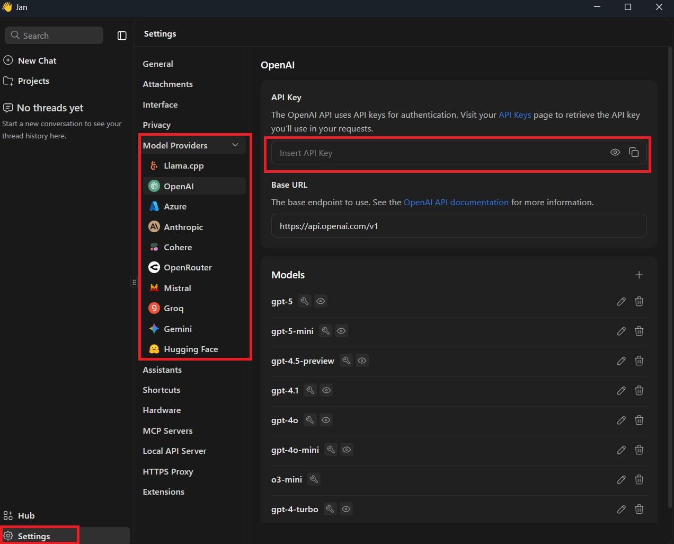Click the vertical scrollbar in settings panel

[x=669, y=265]
